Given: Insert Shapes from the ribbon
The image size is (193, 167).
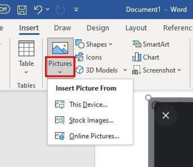Looking at the screenshot, I should [x=94, y=44].
